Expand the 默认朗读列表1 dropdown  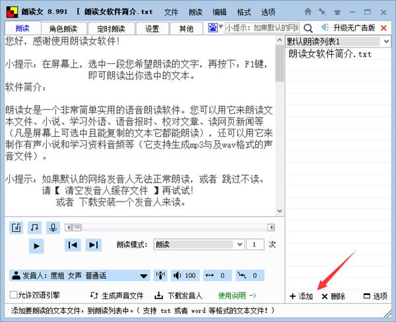[x=338, y=41]
